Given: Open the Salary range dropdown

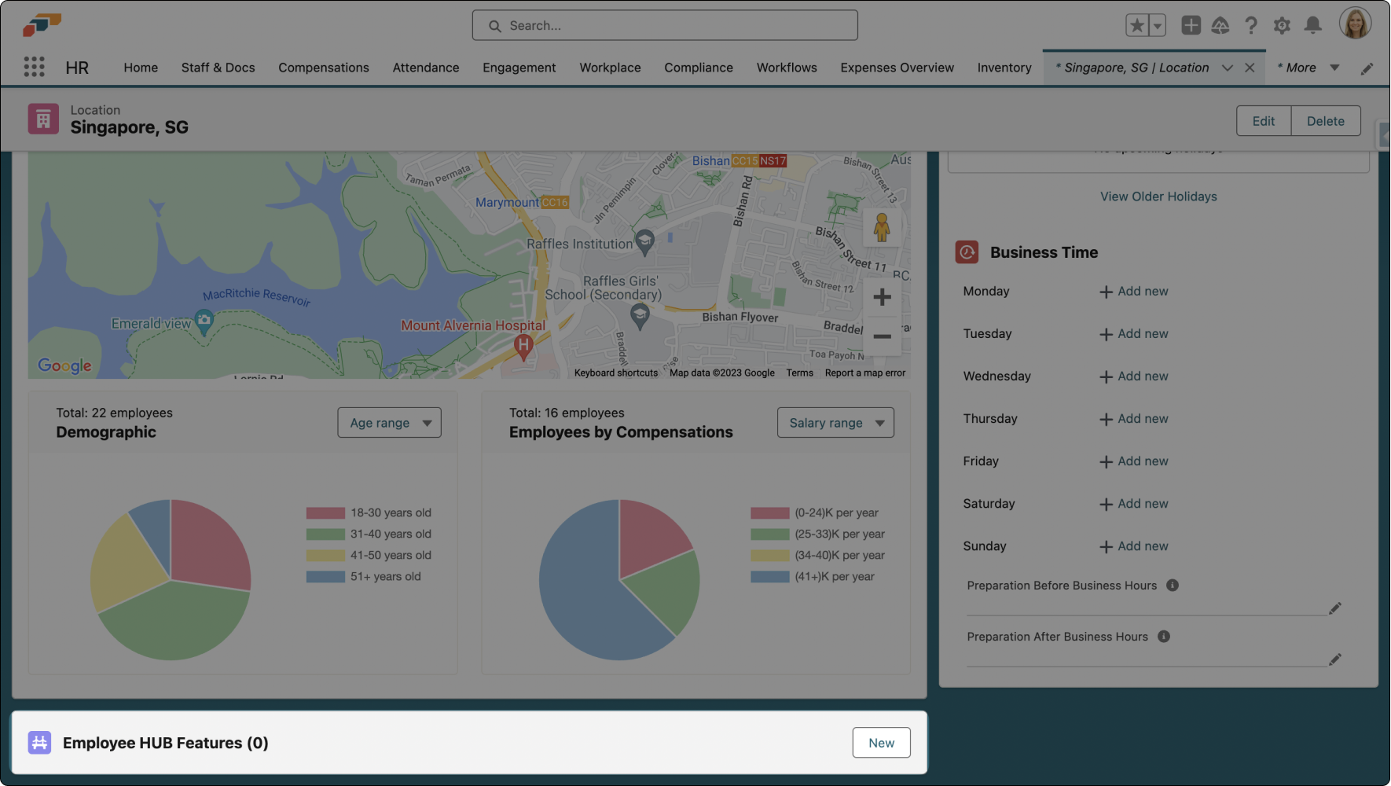Looking at the screenshot, I should tap(835, 422).
